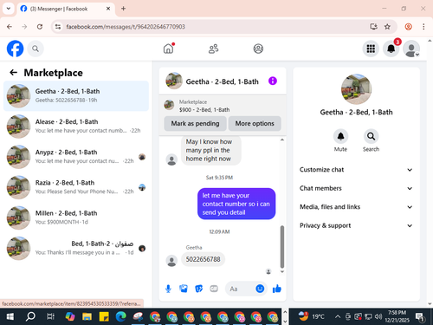The image size is (433, 325).
Task: Click the facebook.com address bar URL
Action: point(126,27)
